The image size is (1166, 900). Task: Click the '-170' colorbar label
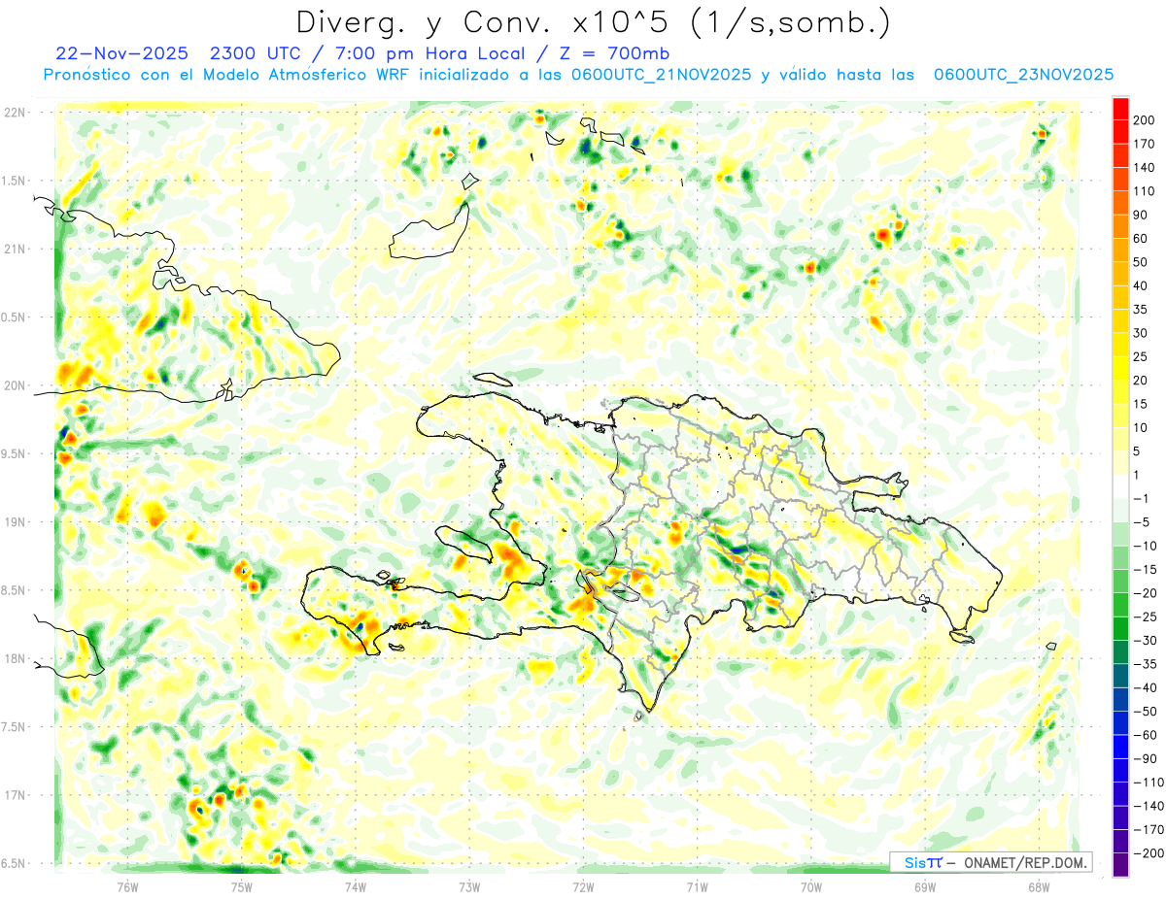pyautogui.click(x=1149, y=830)
